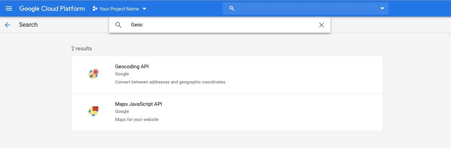Expand the top search bar dropdown arrow
Image resolution: width=451 pixels, height=148 pixels.
click(x=382, y=8)
